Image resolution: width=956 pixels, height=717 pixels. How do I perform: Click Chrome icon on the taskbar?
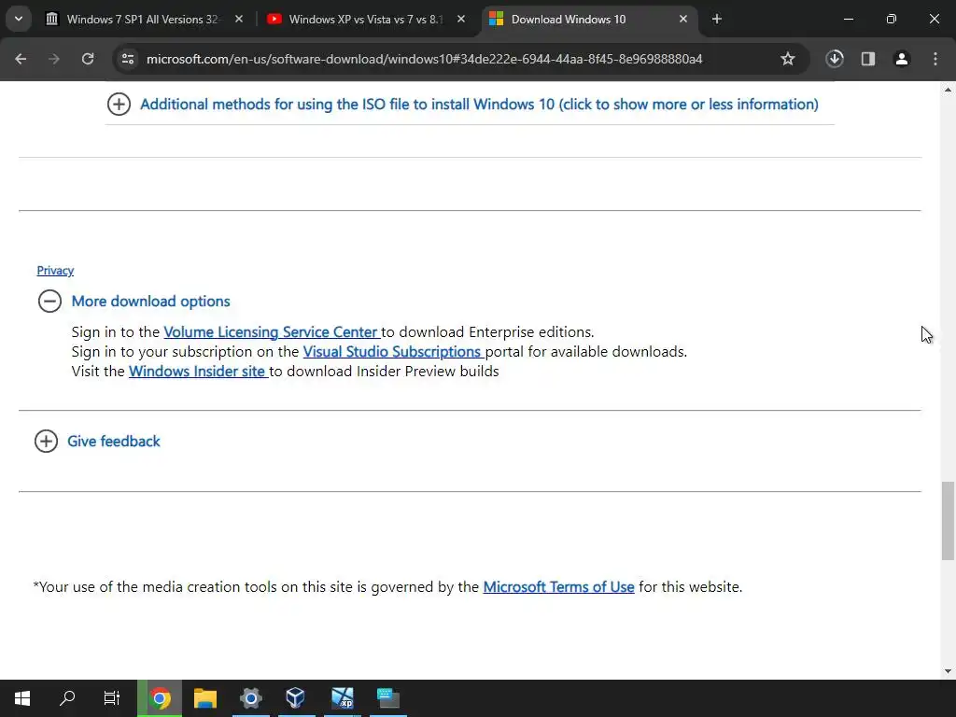point(160,698)
